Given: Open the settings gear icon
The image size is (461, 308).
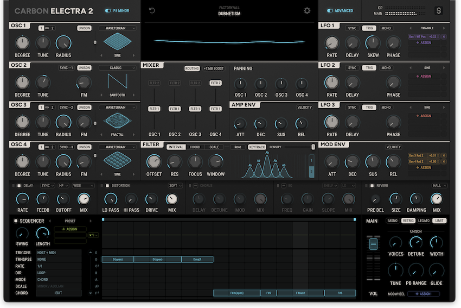Looking at the screenshot, I should click(307, 11).
